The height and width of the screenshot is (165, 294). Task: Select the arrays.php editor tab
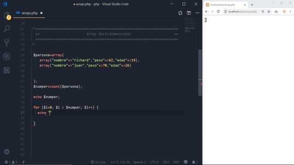click(29, 13)
